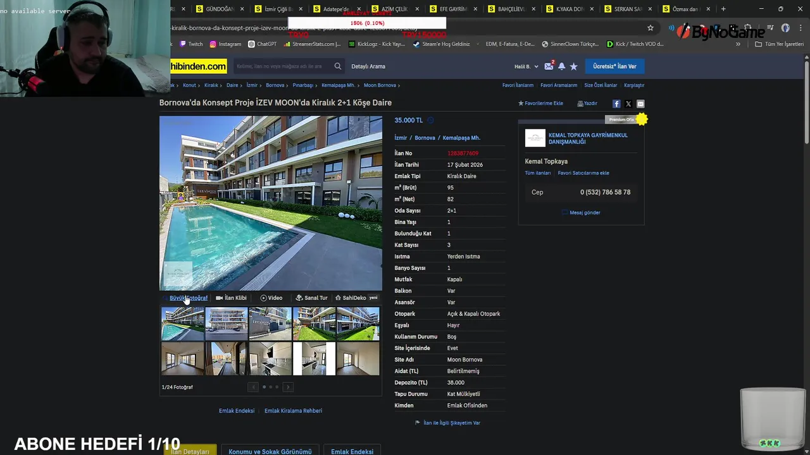Share listing on X
This screenshot has height=455, width=810.
pos(628,104)
